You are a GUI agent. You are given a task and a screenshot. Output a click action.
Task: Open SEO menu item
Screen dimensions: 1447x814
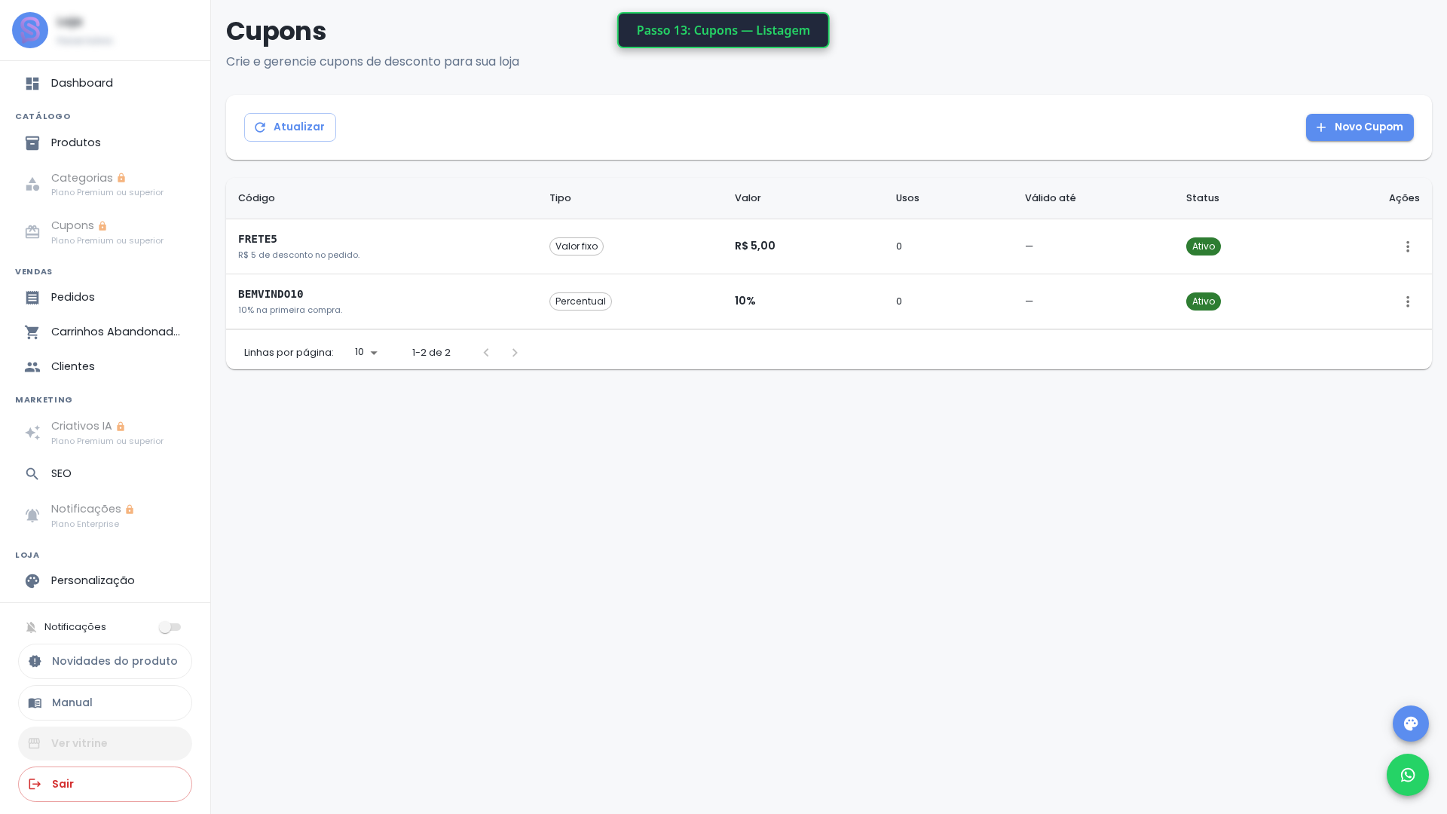(x=106, y=473)
